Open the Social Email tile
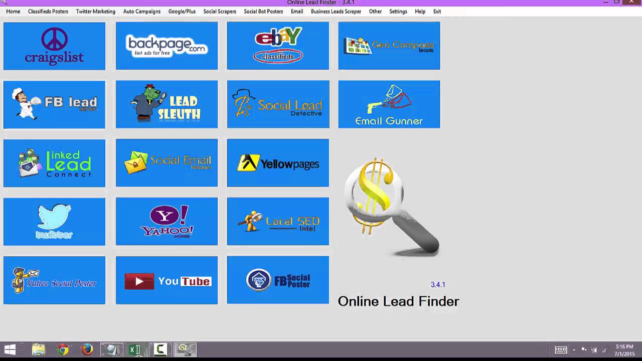The width and height of the screenshot is (642, 361). (x=167, y=163)
